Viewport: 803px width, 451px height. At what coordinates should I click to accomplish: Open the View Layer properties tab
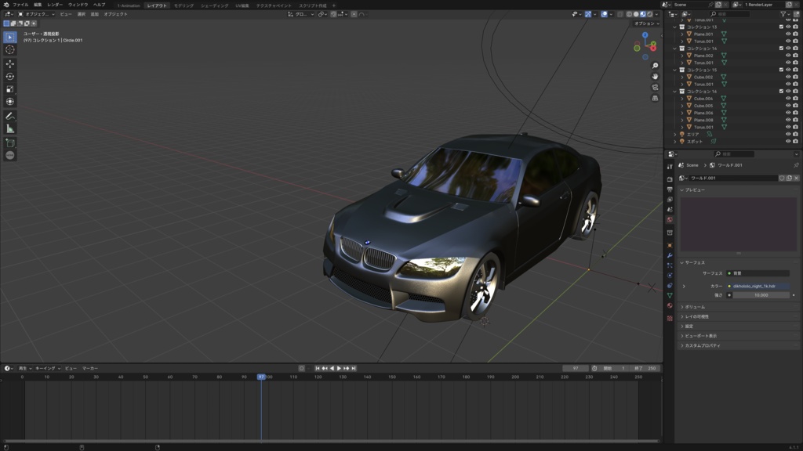coord(670,200)
